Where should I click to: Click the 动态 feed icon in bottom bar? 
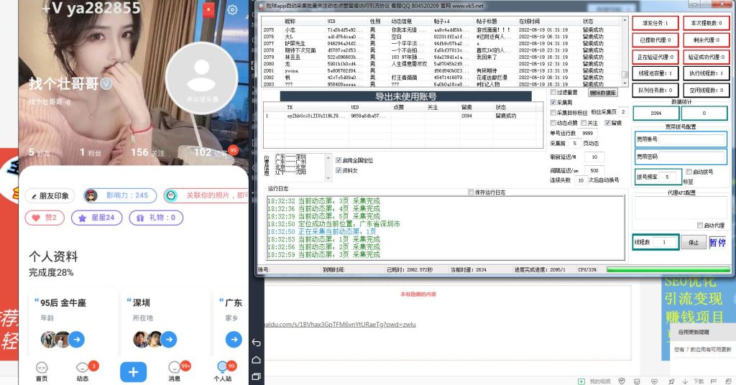pyautogui.click(x=83, y=368)
